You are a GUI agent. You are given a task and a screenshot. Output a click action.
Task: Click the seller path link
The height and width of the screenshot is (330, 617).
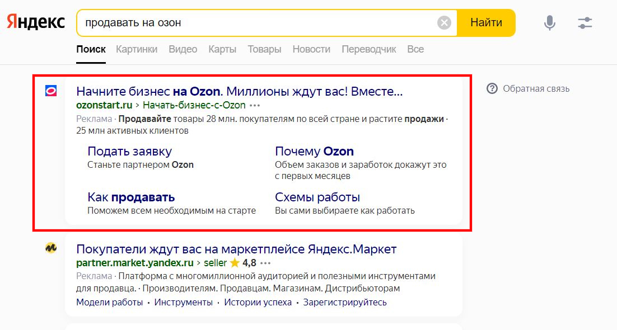(215, 263)
